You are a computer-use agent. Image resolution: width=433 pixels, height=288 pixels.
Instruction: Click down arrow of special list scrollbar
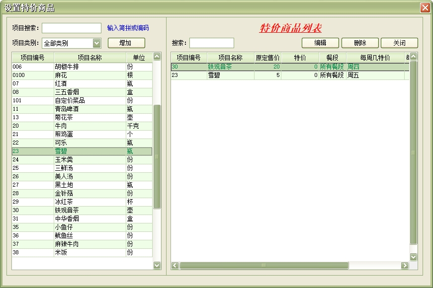tap(413, 257)
